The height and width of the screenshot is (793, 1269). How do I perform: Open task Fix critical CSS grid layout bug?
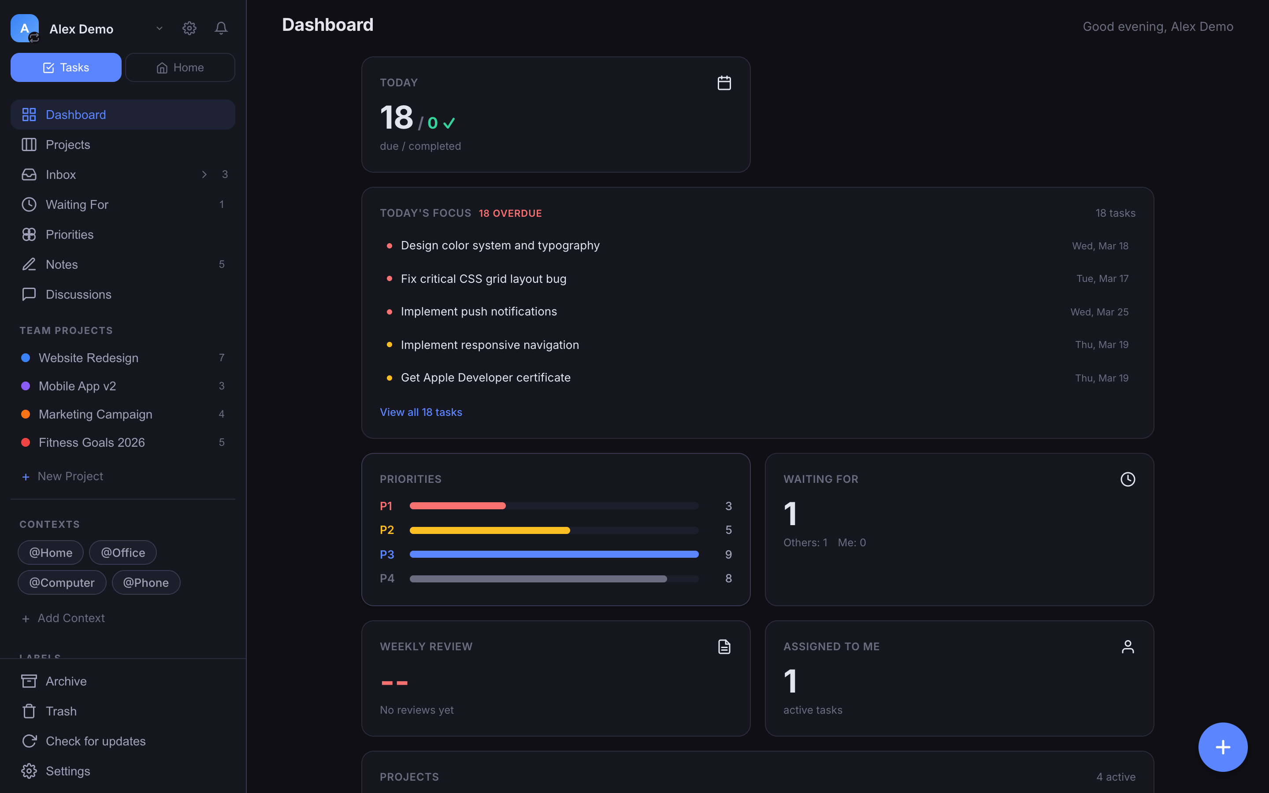(757, 278)
